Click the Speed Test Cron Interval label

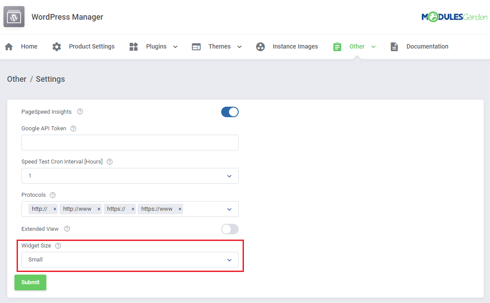coord(62,162)
